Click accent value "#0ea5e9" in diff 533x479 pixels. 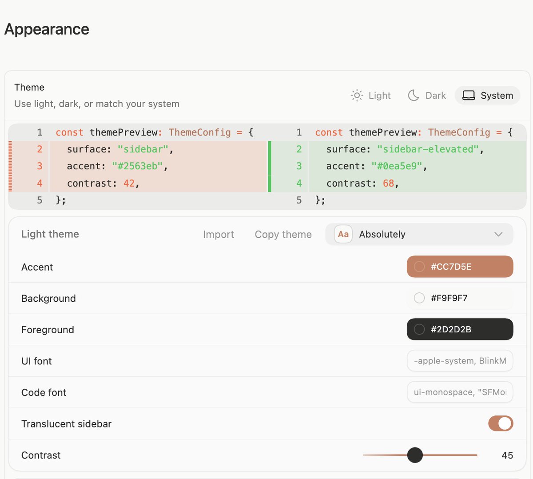tap(397, 166)
